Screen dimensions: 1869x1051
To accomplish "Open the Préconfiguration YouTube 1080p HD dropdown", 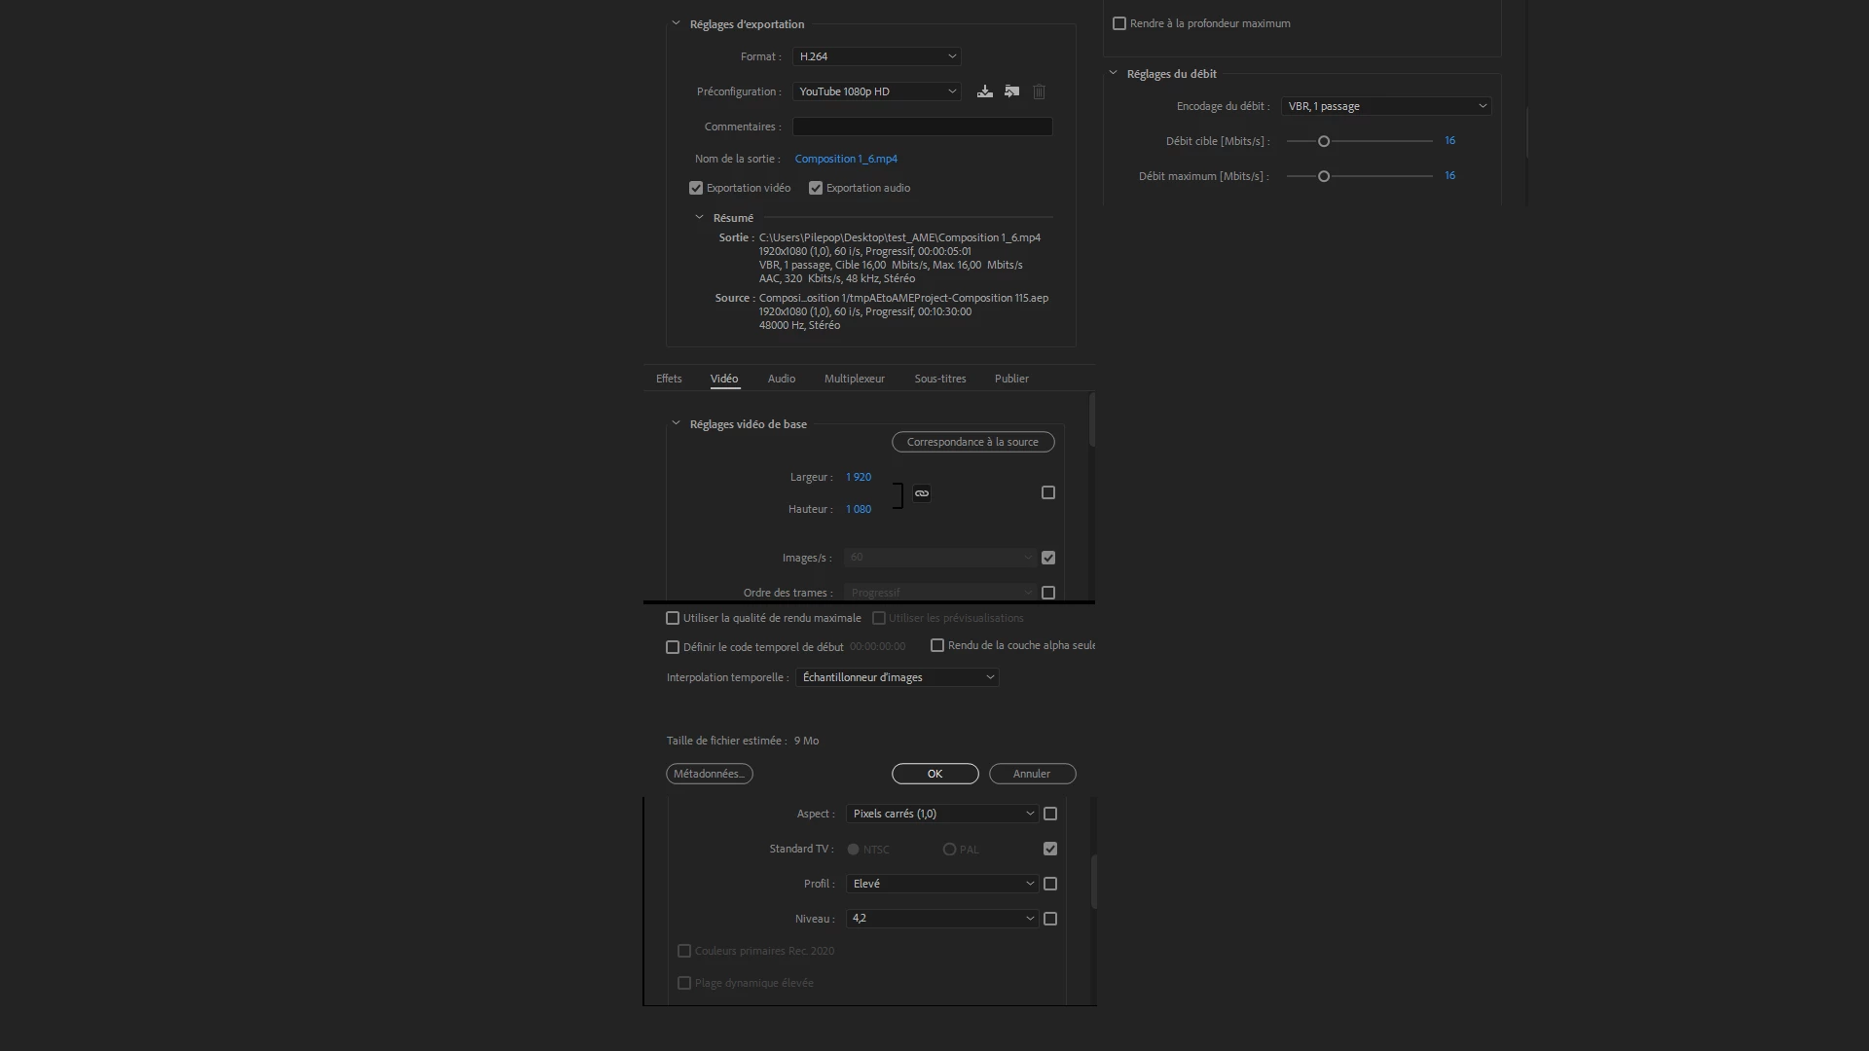I will 876,91.
